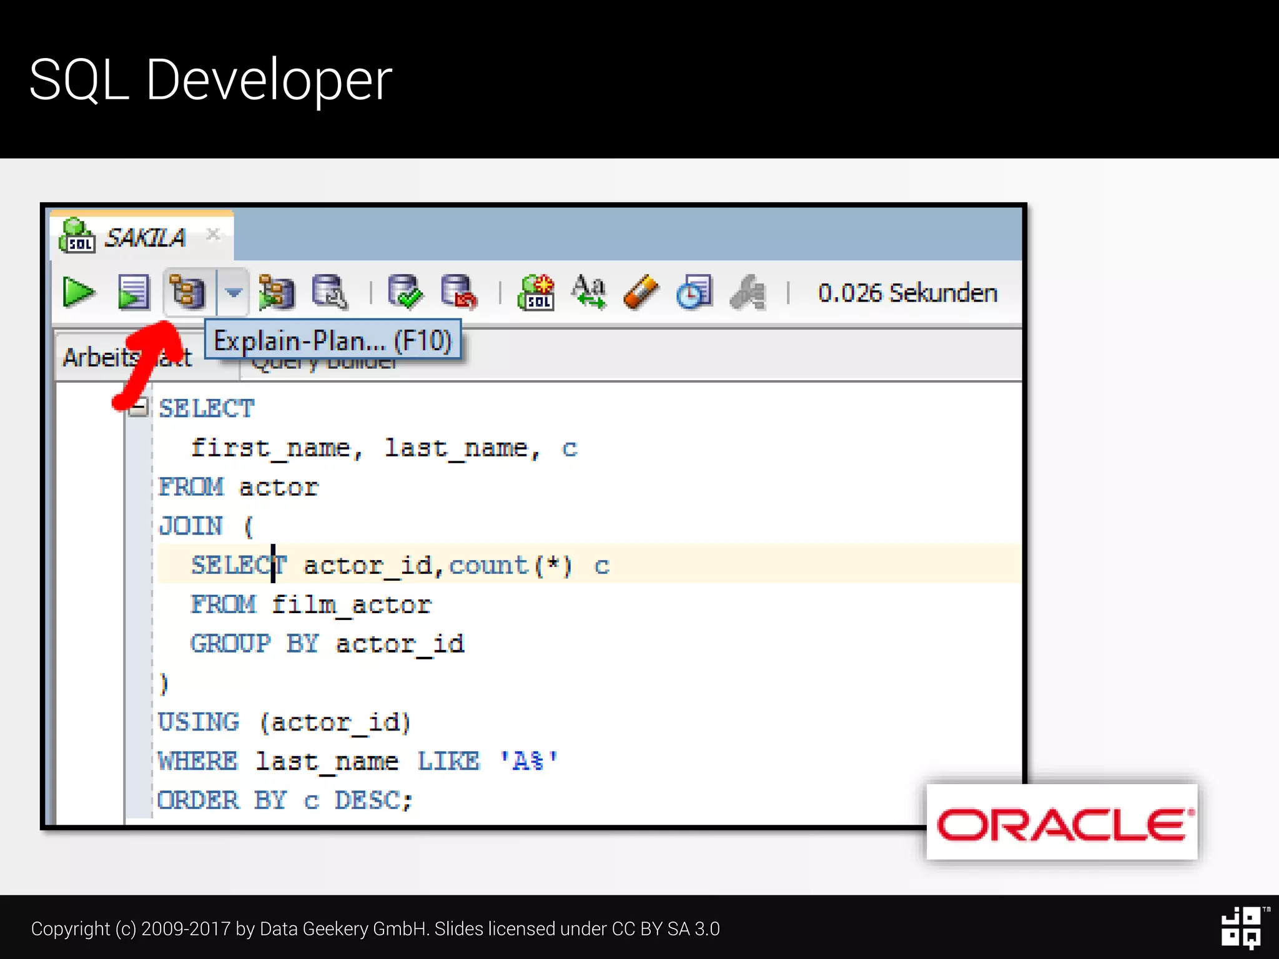Click the To Upper/Lower Case icon

pyautogui.click(x=588, y=292)
